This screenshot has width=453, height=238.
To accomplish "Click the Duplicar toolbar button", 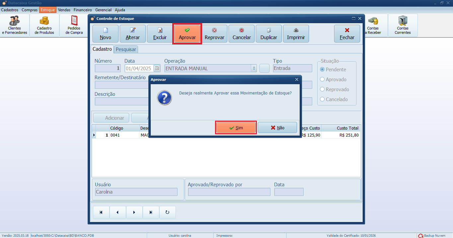I will [268, 34].
